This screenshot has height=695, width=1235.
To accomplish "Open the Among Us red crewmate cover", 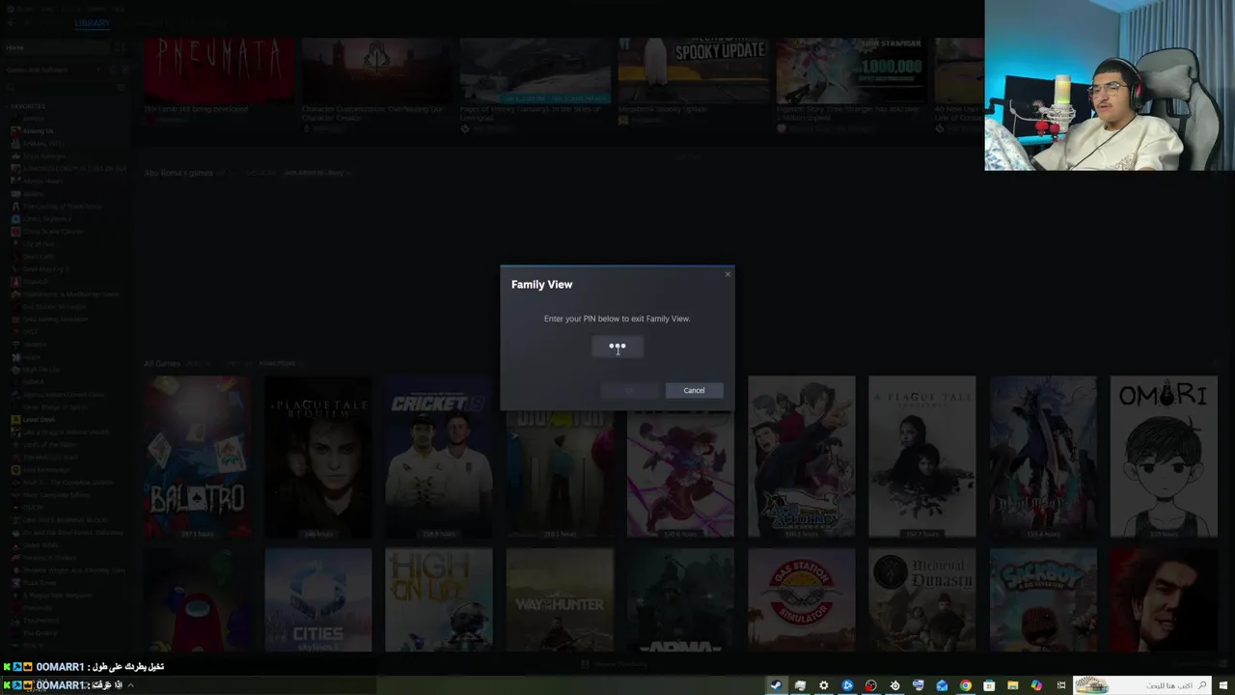I will 198,599.
